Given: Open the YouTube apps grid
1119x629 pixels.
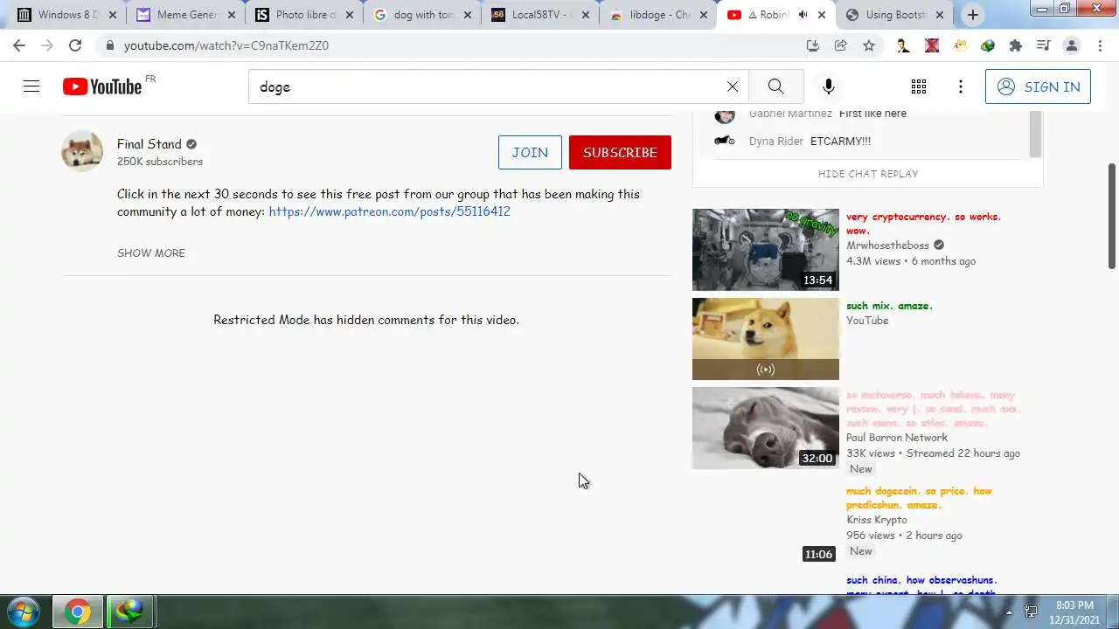Looking at the screenshot, I should click(x=919, y=86).
